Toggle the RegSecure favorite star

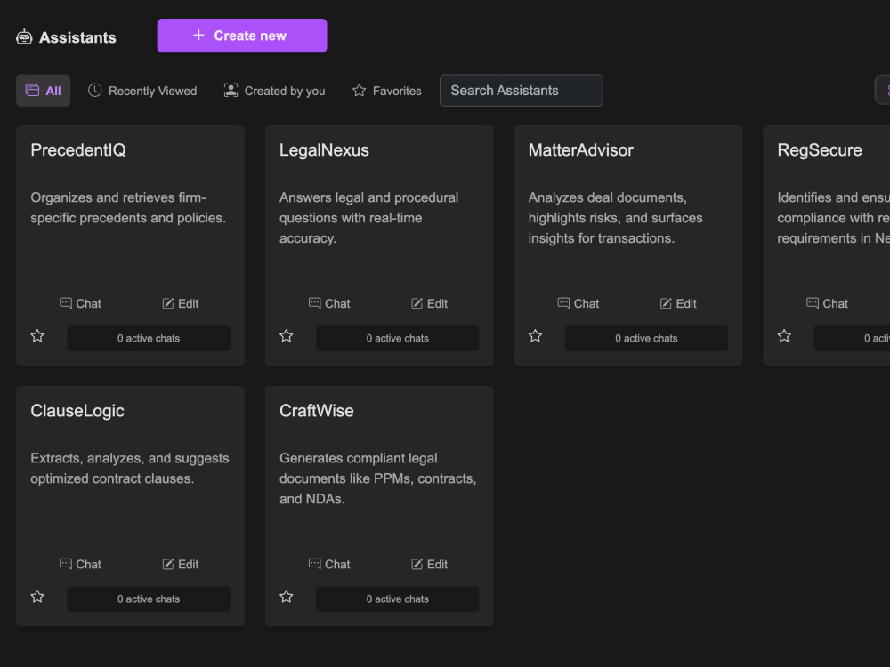[x=784, y=336]
